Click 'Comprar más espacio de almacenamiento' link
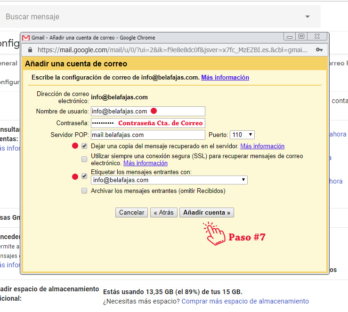Image resolution: width=348 pixels, height=312 pixels. click(x=245, y=301)
